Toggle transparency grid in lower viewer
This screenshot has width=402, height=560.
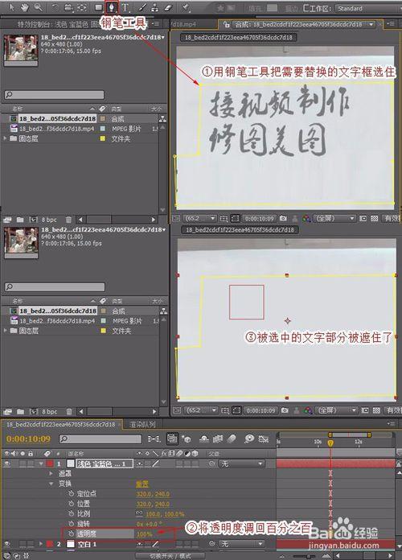point(376,410)
